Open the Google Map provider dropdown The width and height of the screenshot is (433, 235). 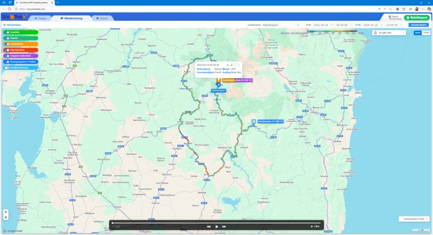(389, 32)
